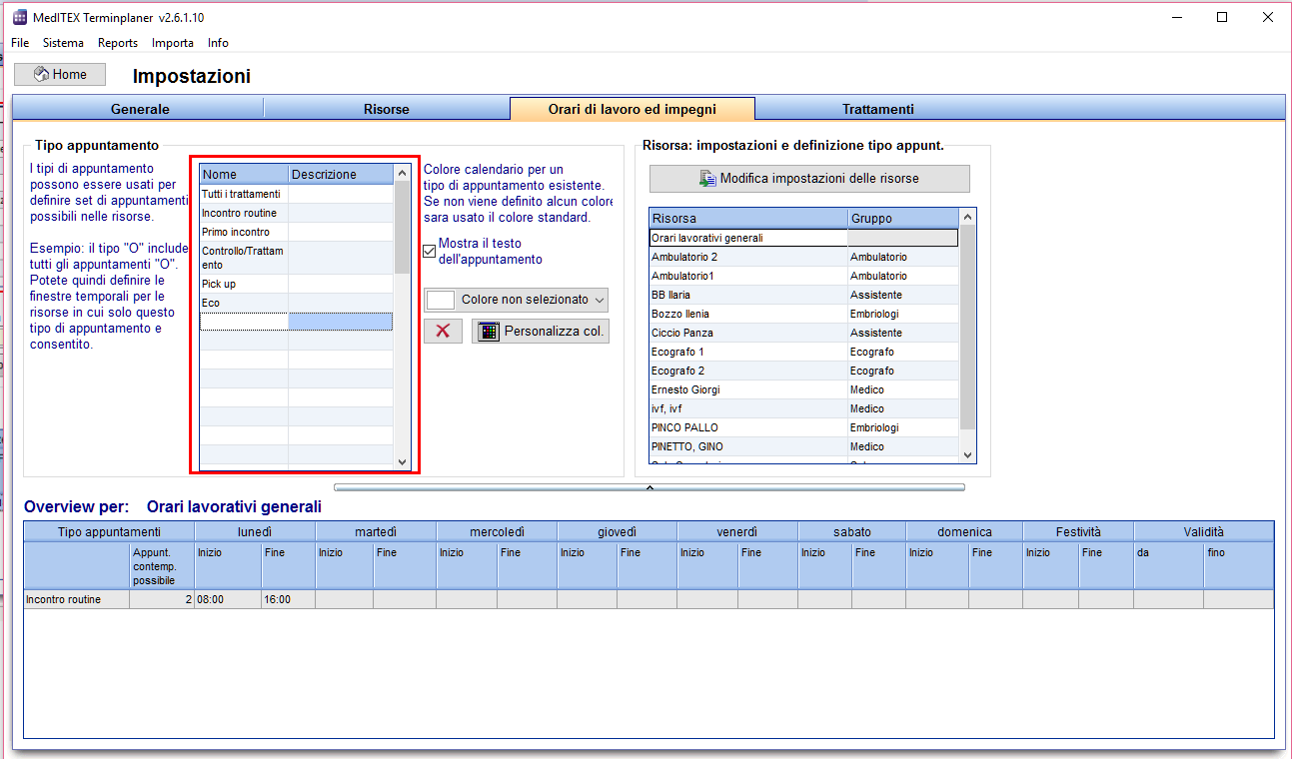The width and height of the screenshot is (1292, 759).
Task: Click the Nome column header
Action: [244, 174]
